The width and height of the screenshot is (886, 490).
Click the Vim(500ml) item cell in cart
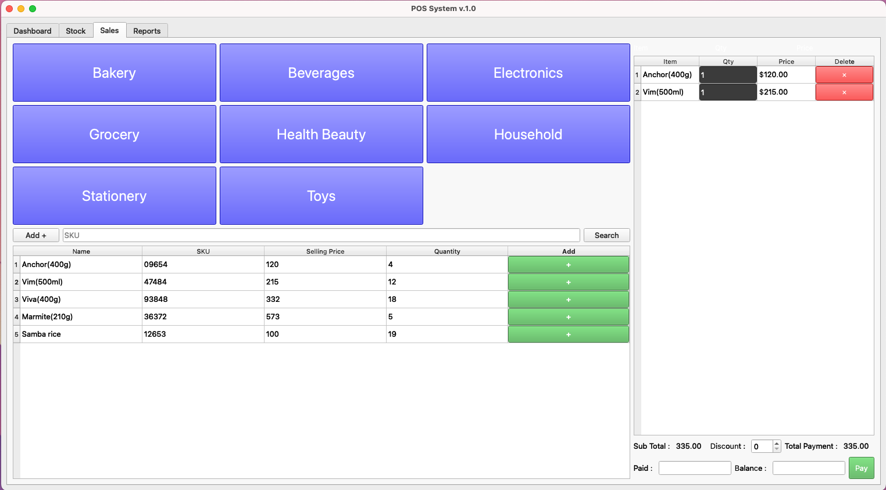(x=670, y=92)
